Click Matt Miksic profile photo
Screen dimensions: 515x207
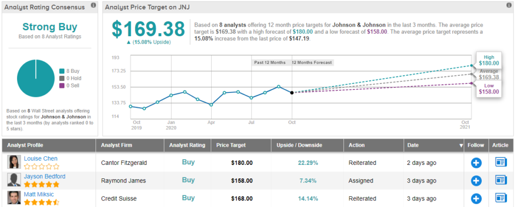(14, 197)
